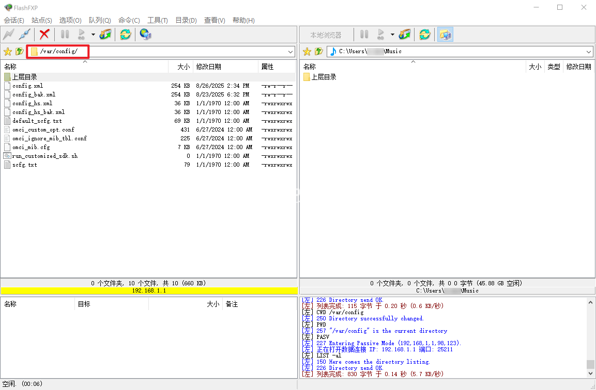
Task: Sort remote files by 属性 column
Action: [x=277, y=67]
